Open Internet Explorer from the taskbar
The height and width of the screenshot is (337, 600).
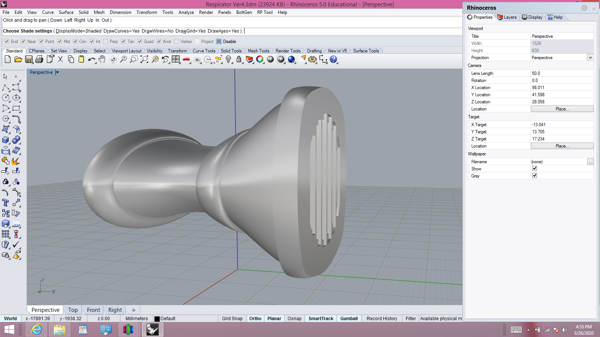tap(36, 330)
